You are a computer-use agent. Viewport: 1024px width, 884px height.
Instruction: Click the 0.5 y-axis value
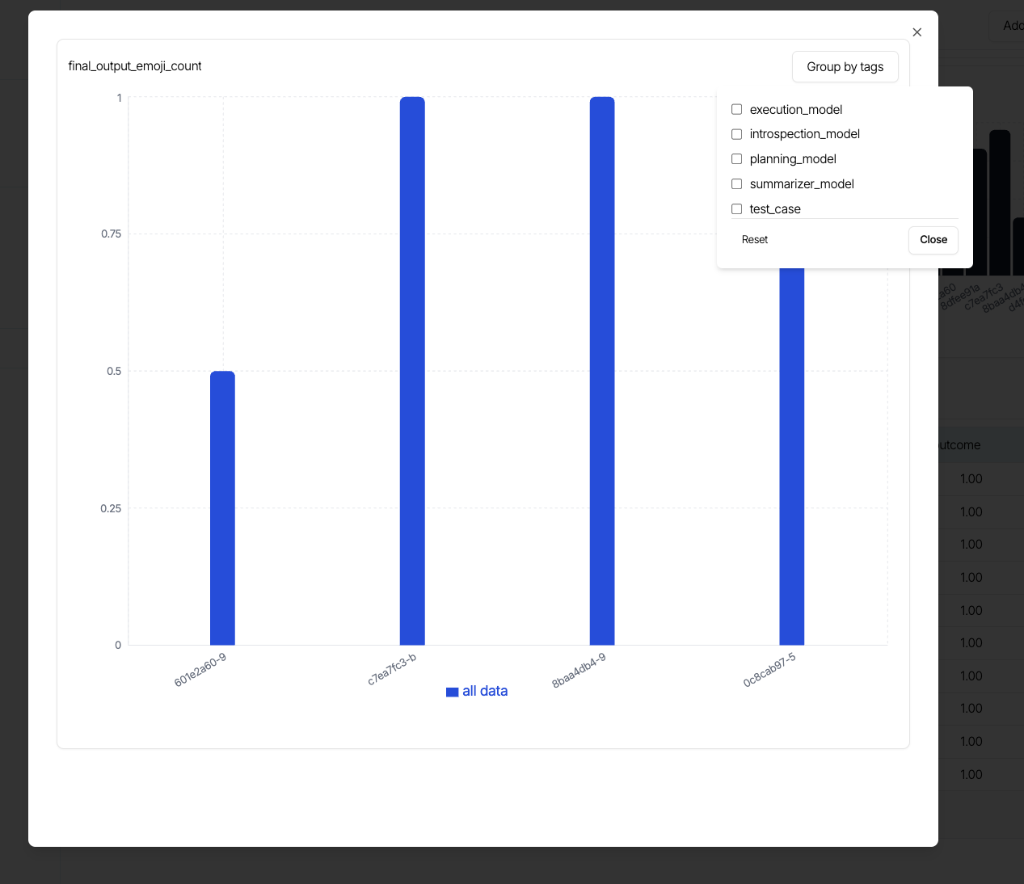tap(114, 372)
